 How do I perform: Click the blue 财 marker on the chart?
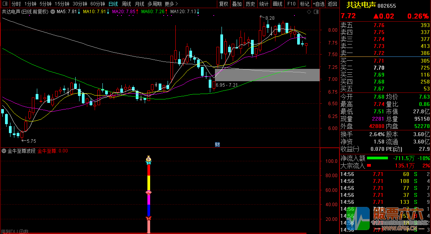click(217, 145)
